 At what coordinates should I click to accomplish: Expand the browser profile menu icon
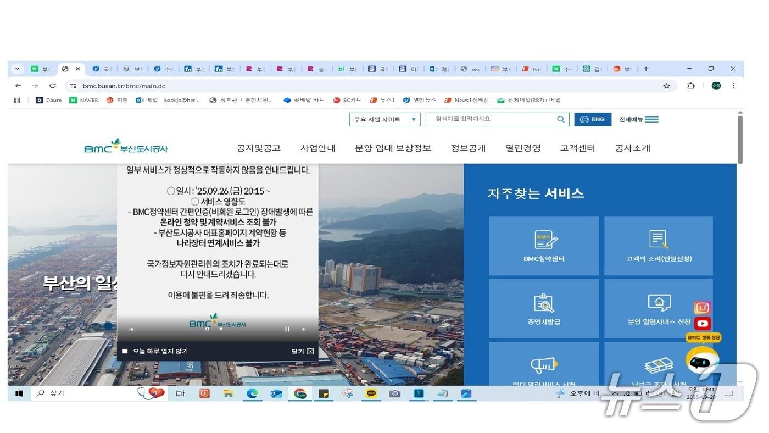pos(715,86)
